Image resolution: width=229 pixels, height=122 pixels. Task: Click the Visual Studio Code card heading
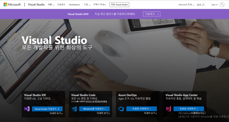click(83, 95)
